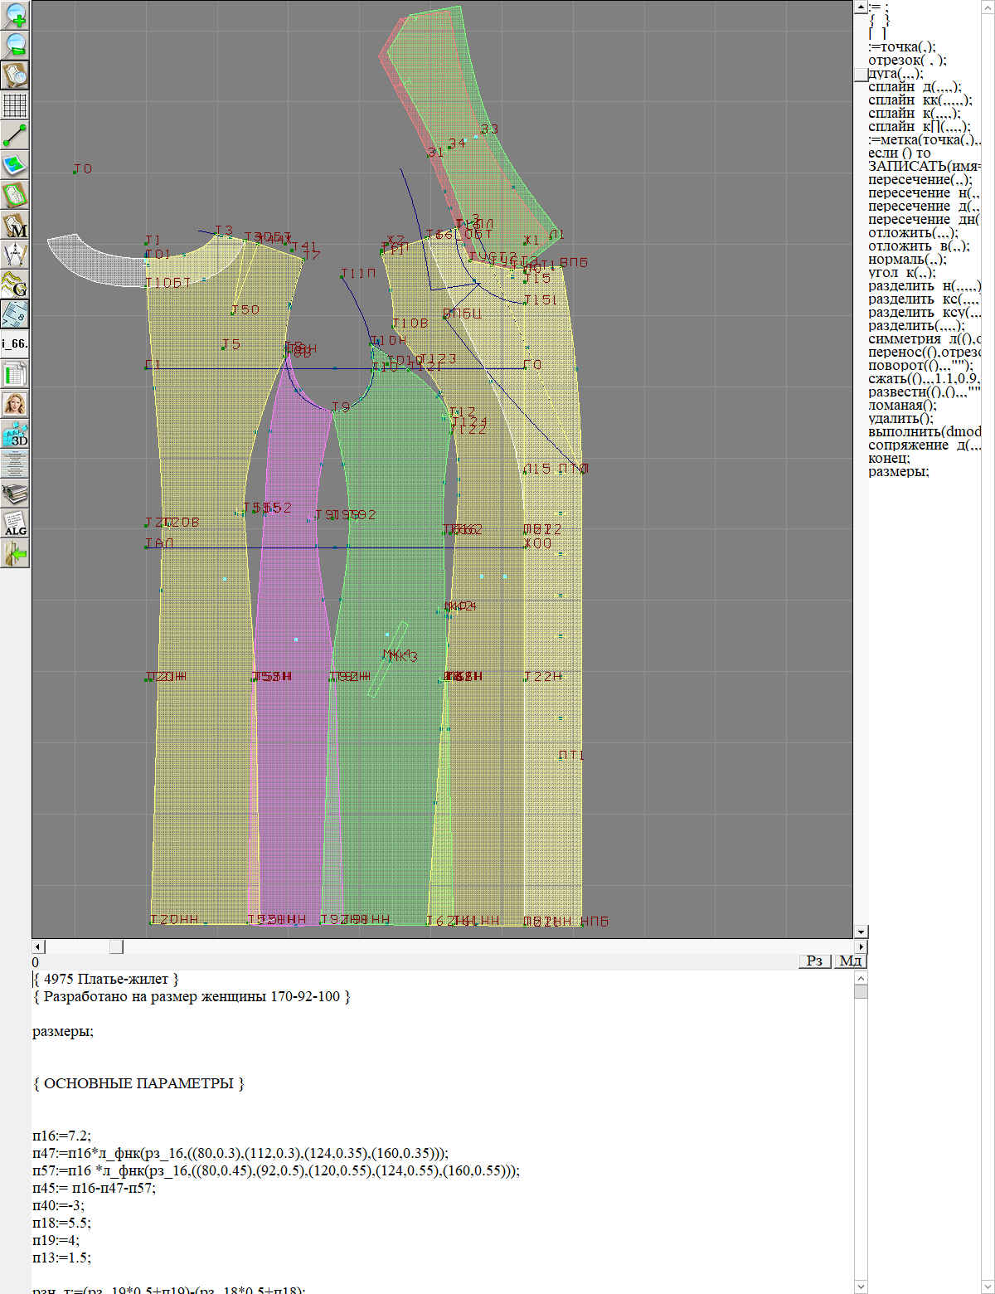
Task: Click the zoom in magnifier icon
Action: [x=15, y=15]
